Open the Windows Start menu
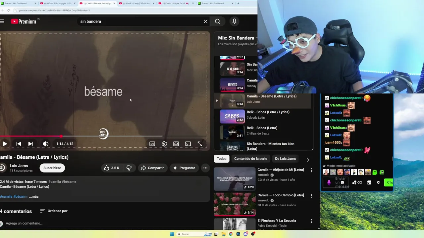The image size is (424, 238). 172,234
